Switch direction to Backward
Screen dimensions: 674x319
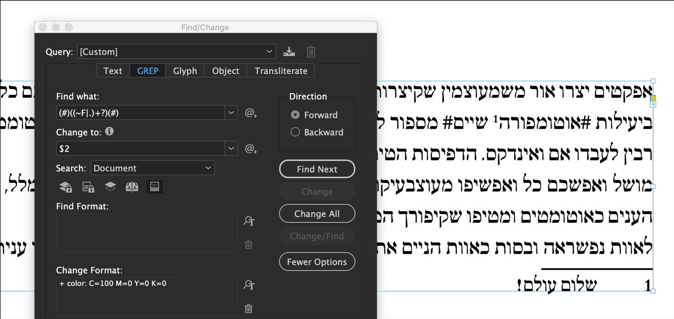pos(295,132)
